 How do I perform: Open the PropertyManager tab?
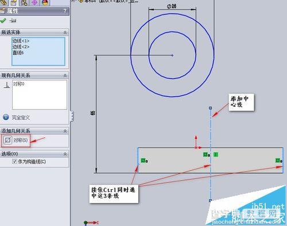click(13, 3)
